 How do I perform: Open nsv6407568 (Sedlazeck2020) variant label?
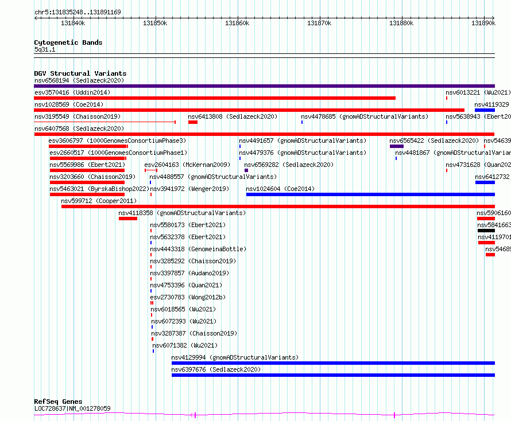click(x=79, y=128)
